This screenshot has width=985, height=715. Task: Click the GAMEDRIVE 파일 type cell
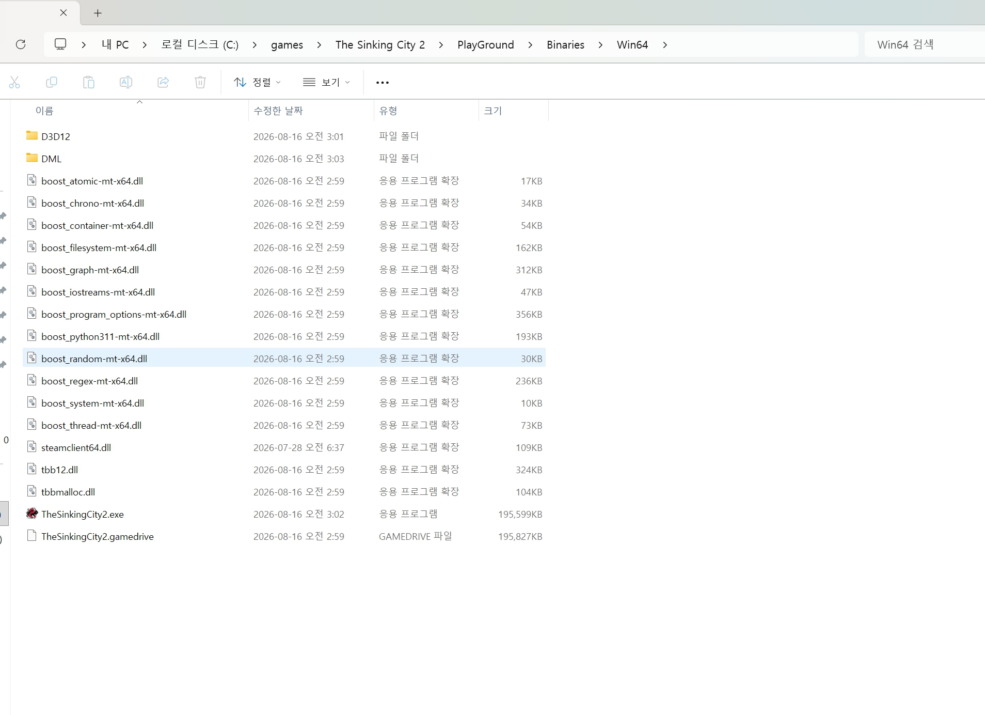416,536
